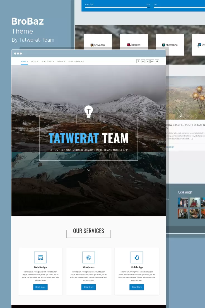Click the photodune logo card in back window
This screenshot has width=205, height=308.
pyautogui.click(x=170, y=45)
